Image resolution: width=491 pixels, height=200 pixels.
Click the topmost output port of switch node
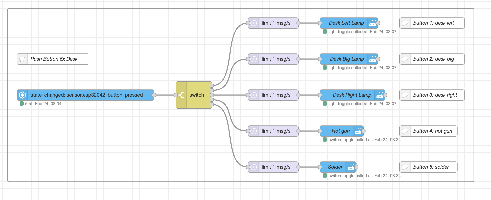[212, 86]
